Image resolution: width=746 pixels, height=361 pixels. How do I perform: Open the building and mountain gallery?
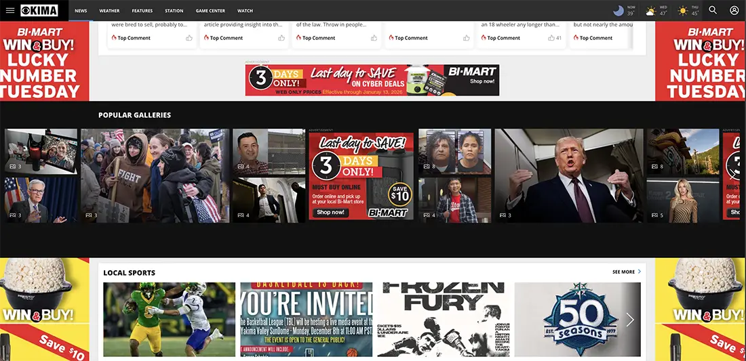(683, 151)
